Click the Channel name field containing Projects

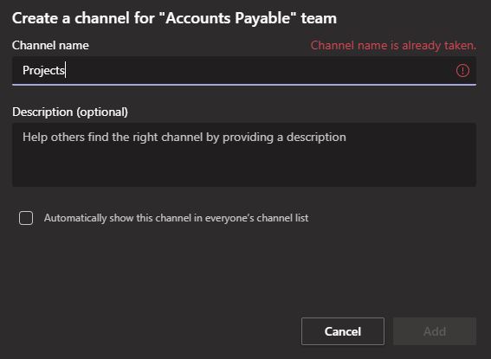coord(244,71)
